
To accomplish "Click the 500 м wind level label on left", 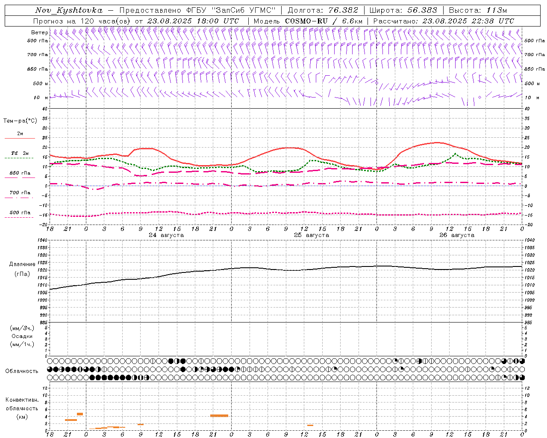I will tap(38, 83).
